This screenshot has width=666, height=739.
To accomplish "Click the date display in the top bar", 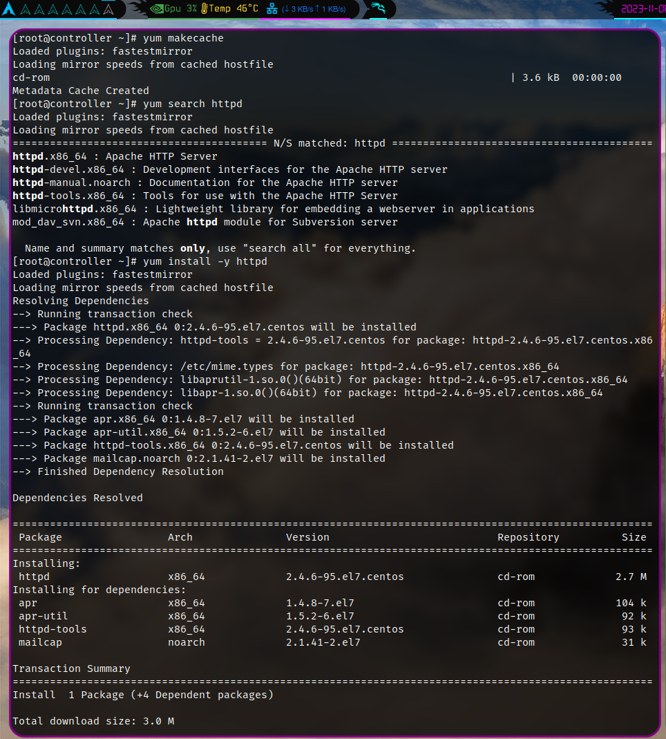I will tap(643, 9).
